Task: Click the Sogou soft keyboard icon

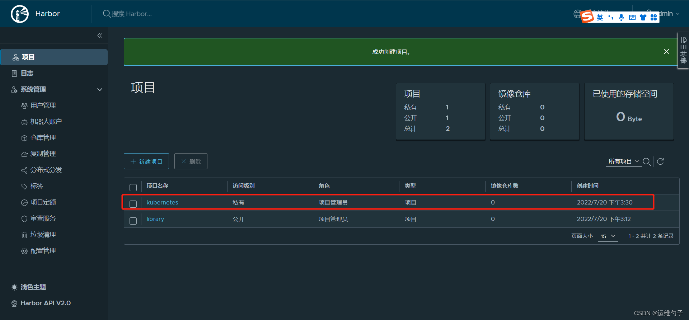Action: (x=632, y=18)
